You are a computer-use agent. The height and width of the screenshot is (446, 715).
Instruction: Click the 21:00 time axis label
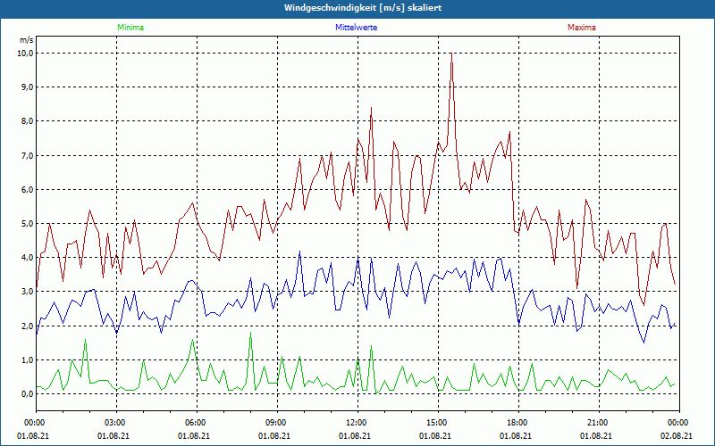coord(596,423)
